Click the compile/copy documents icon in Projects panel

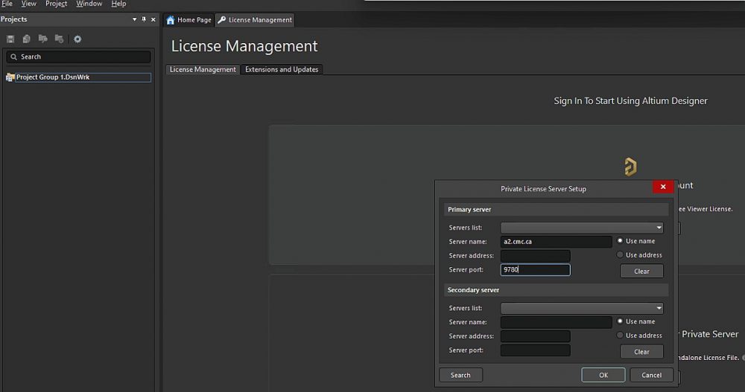(x=27, y=39)
